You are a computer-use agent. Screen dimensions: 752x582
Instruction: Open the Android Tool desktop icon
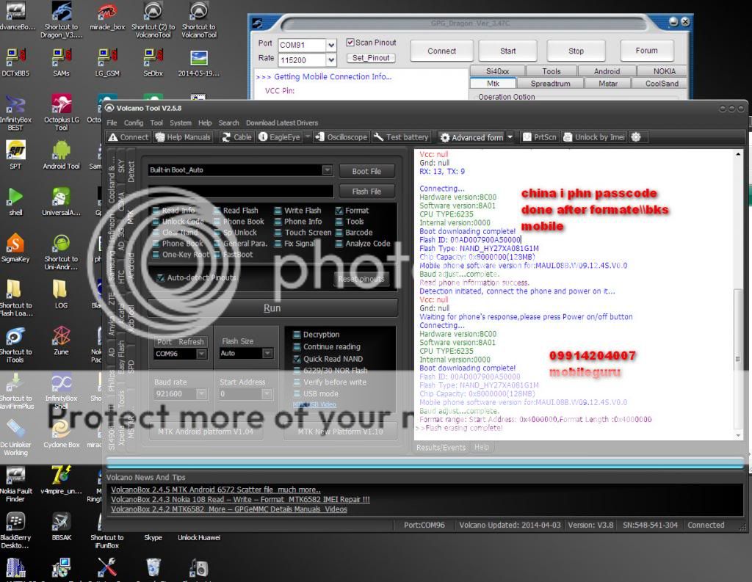click(62, 155)
